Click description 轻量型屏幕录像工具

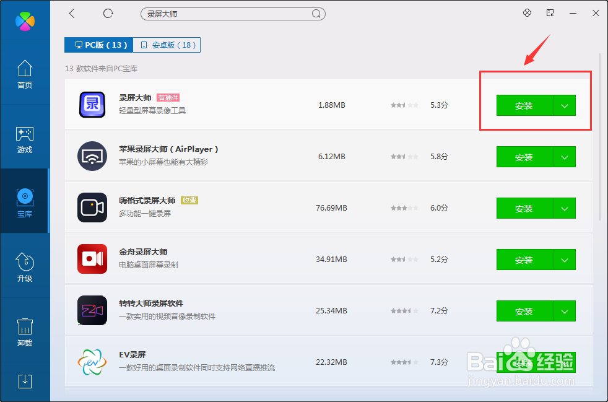152,111
